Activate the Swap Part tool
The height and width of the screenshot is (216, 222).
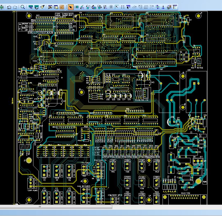pos(99,7)
